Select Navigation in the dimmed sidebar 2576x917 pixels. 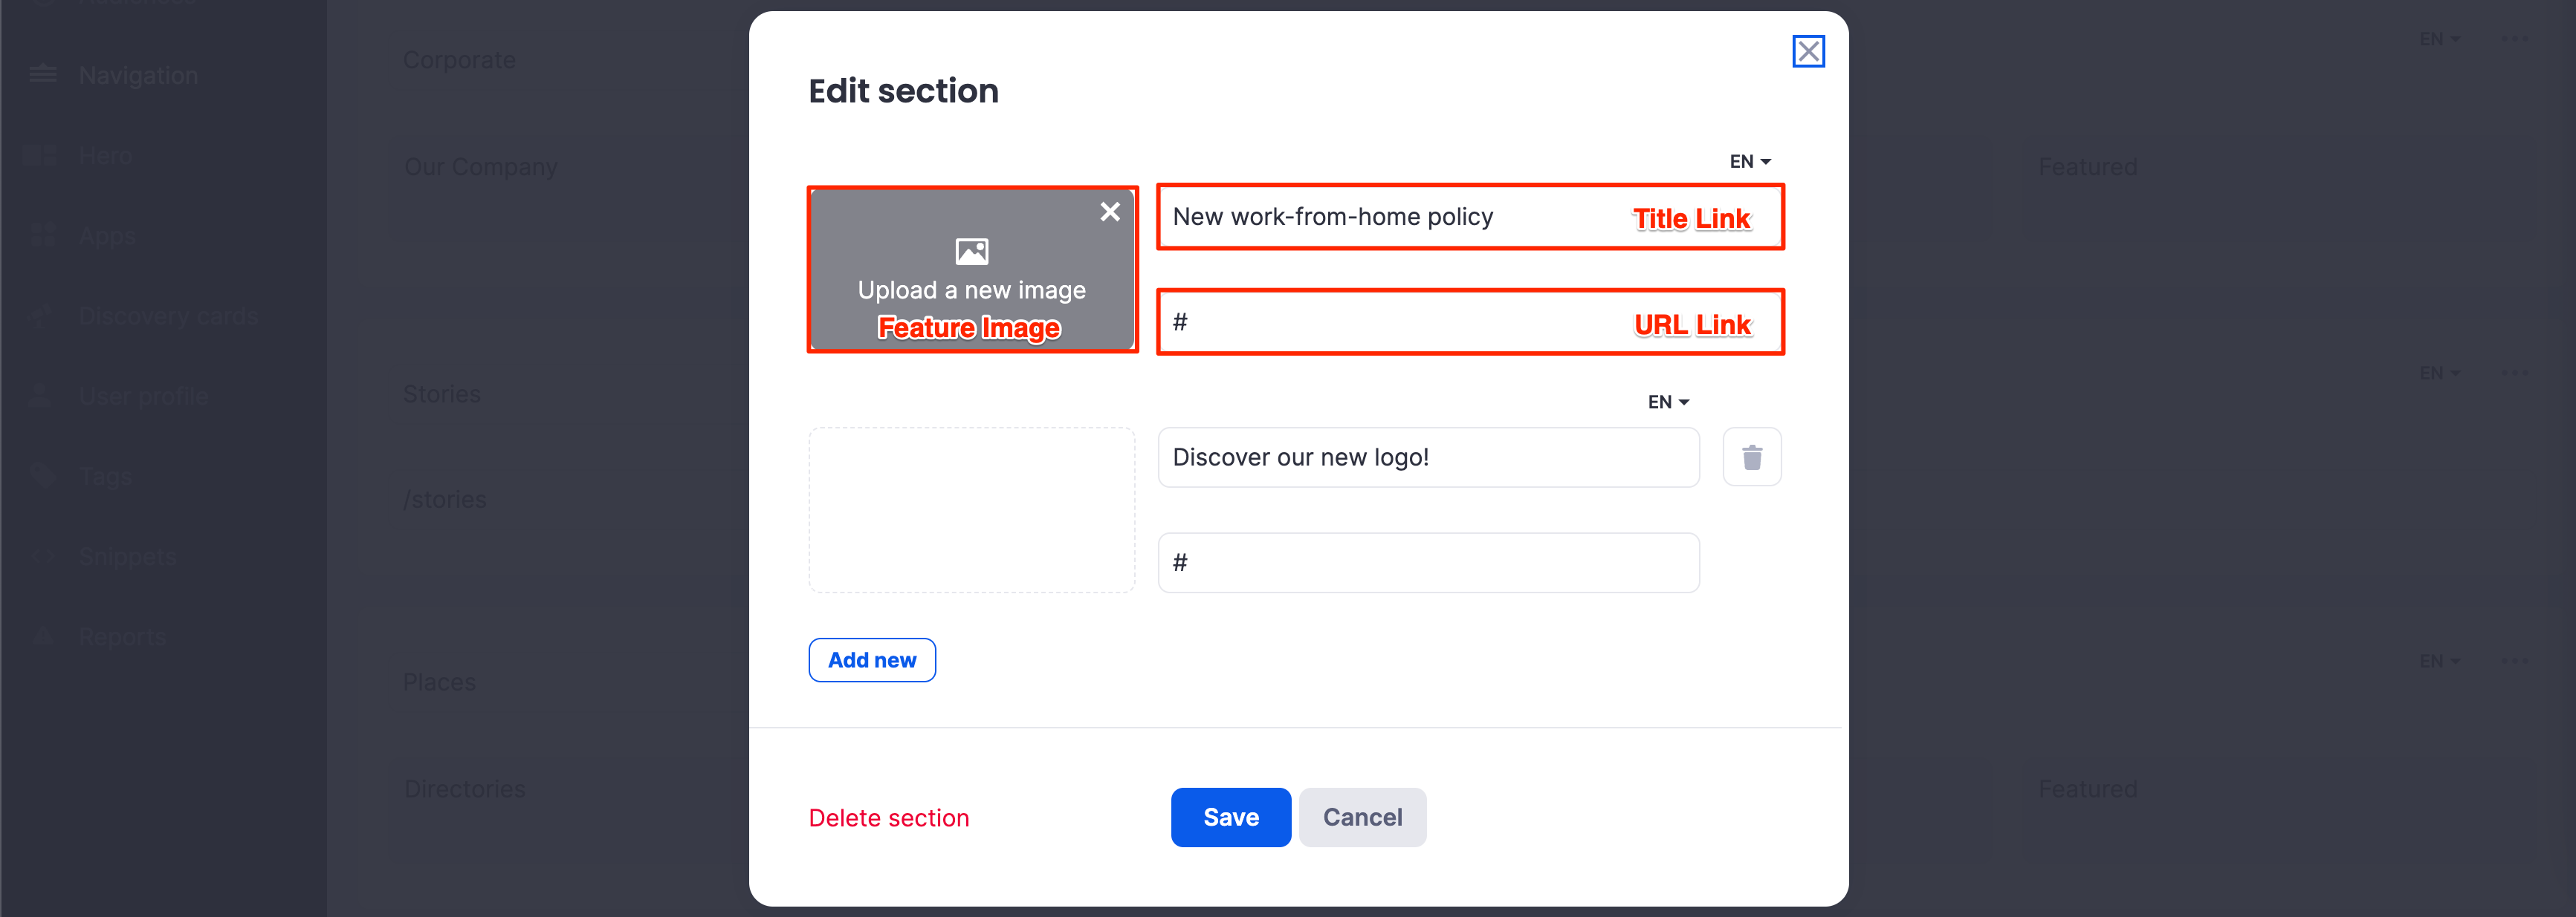pos(138,76)
